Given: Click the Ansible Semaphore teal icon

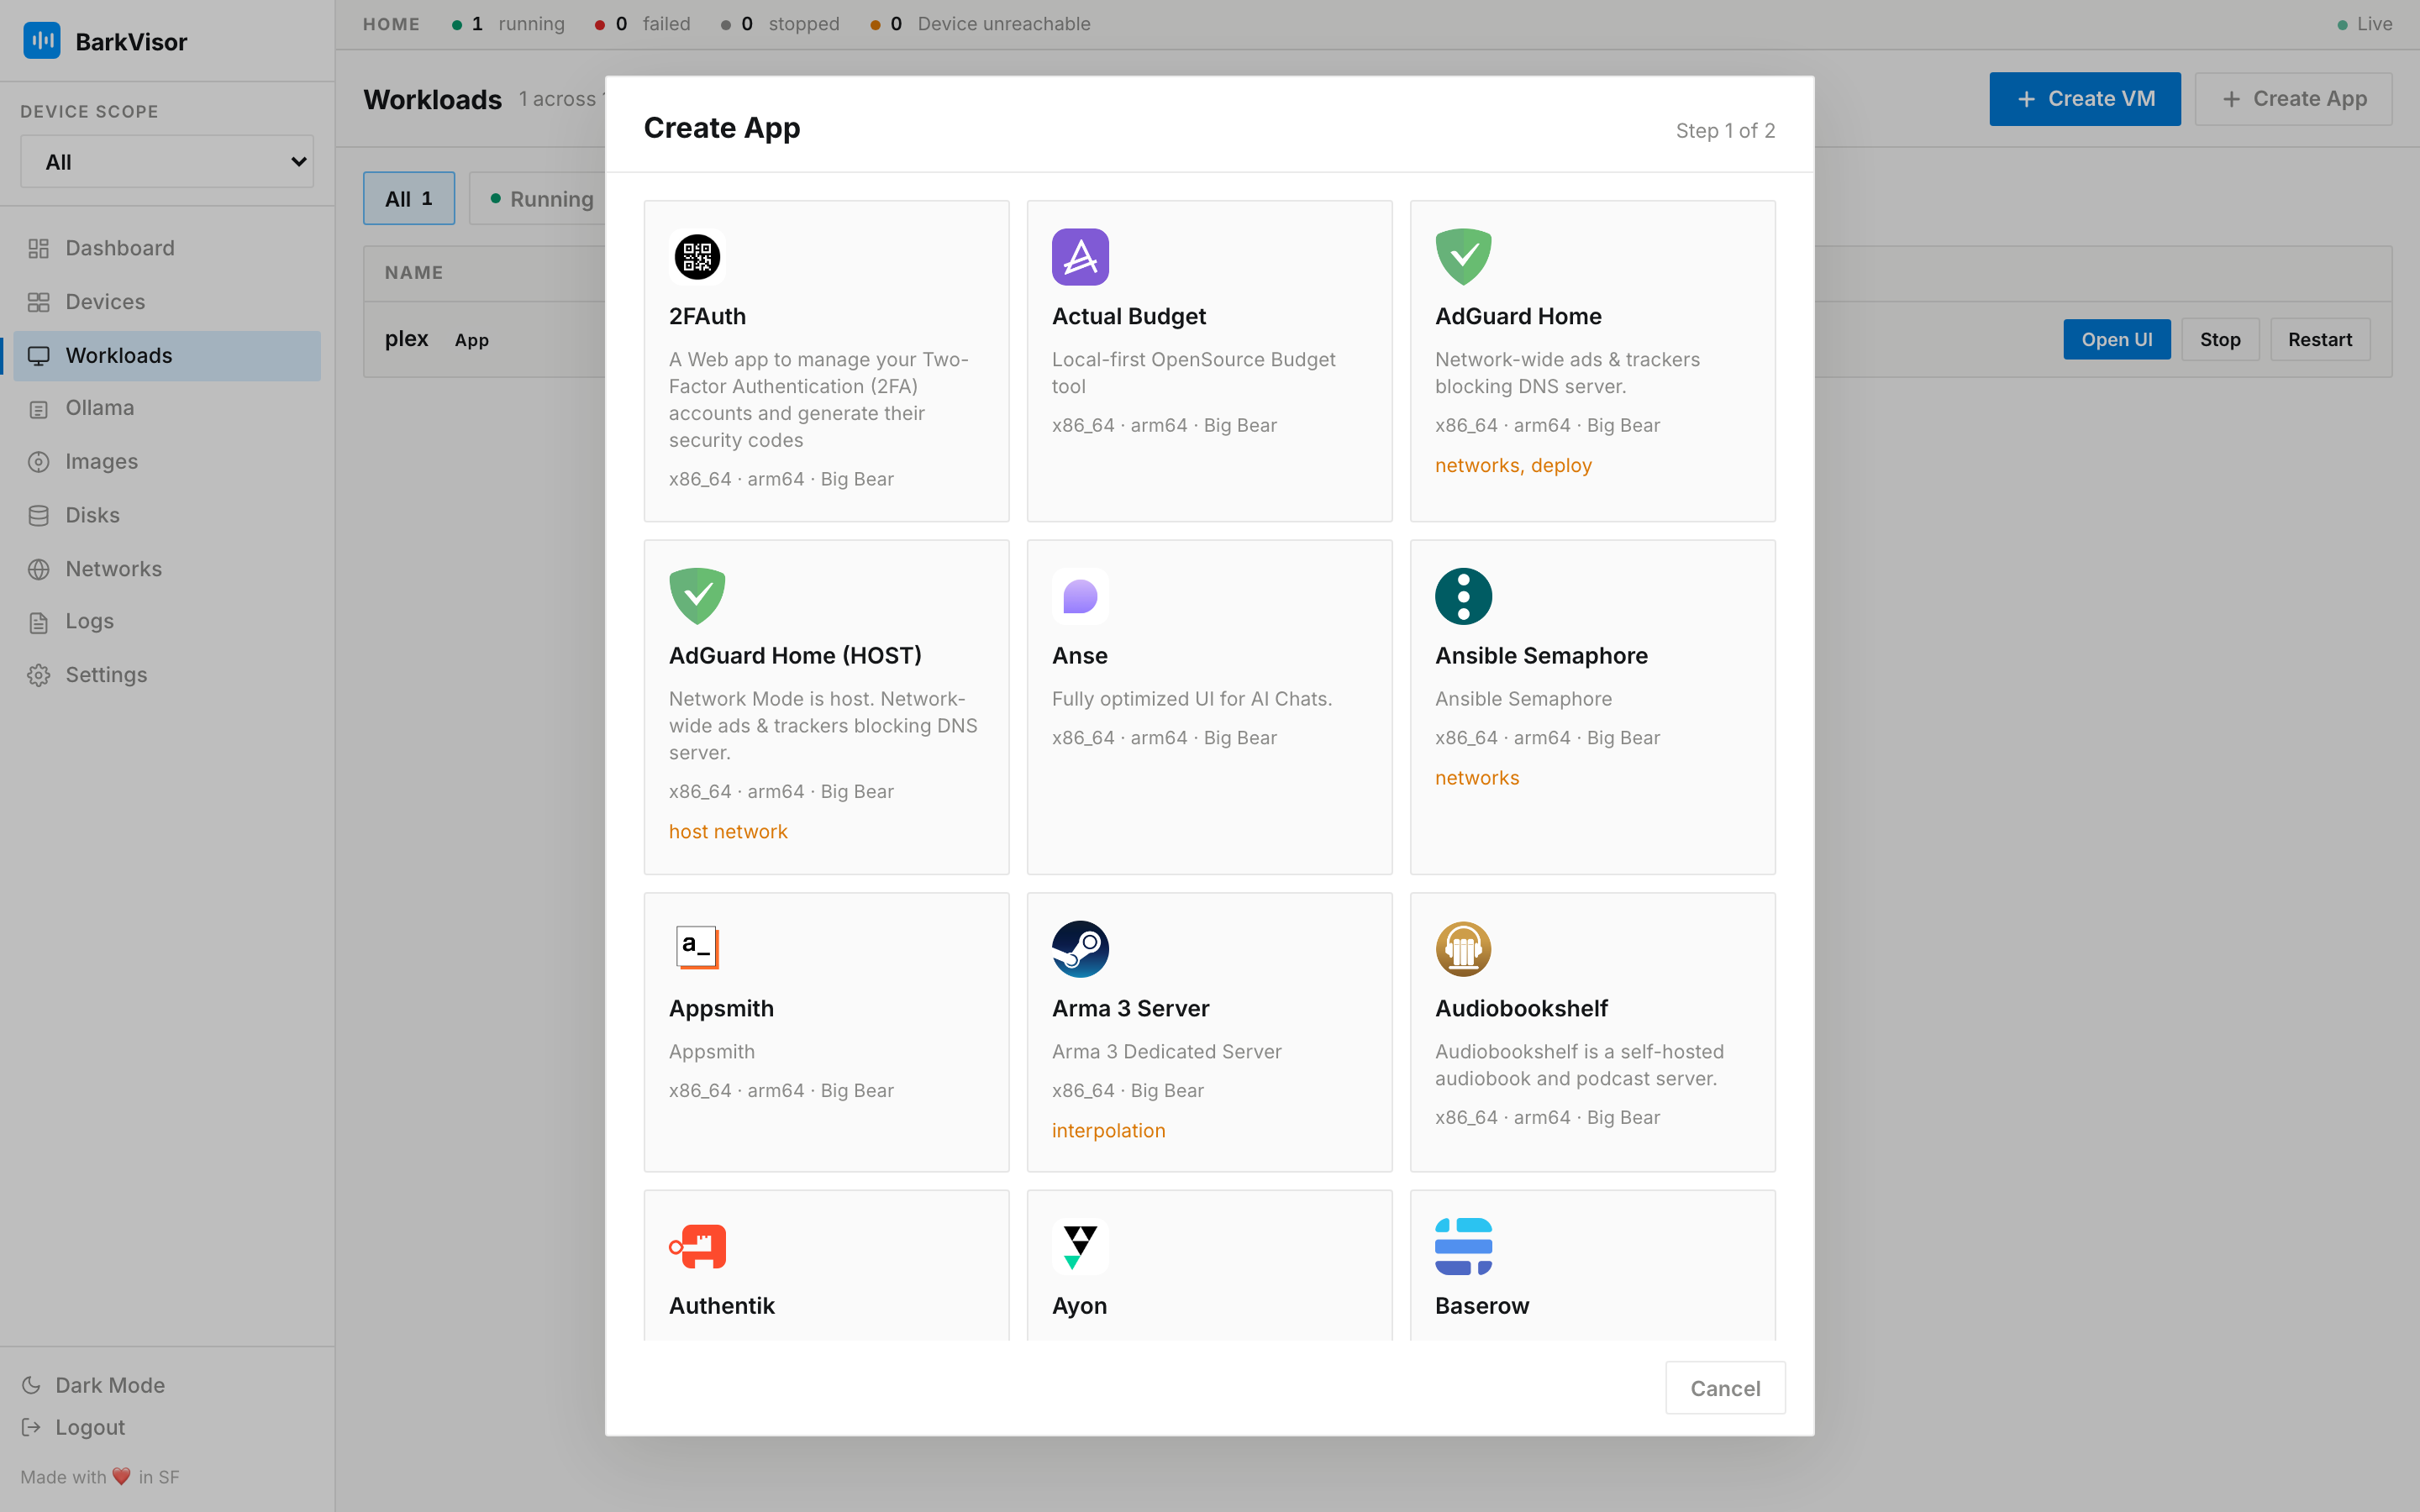Looking at the screenshot, I should pos(1463,596).
